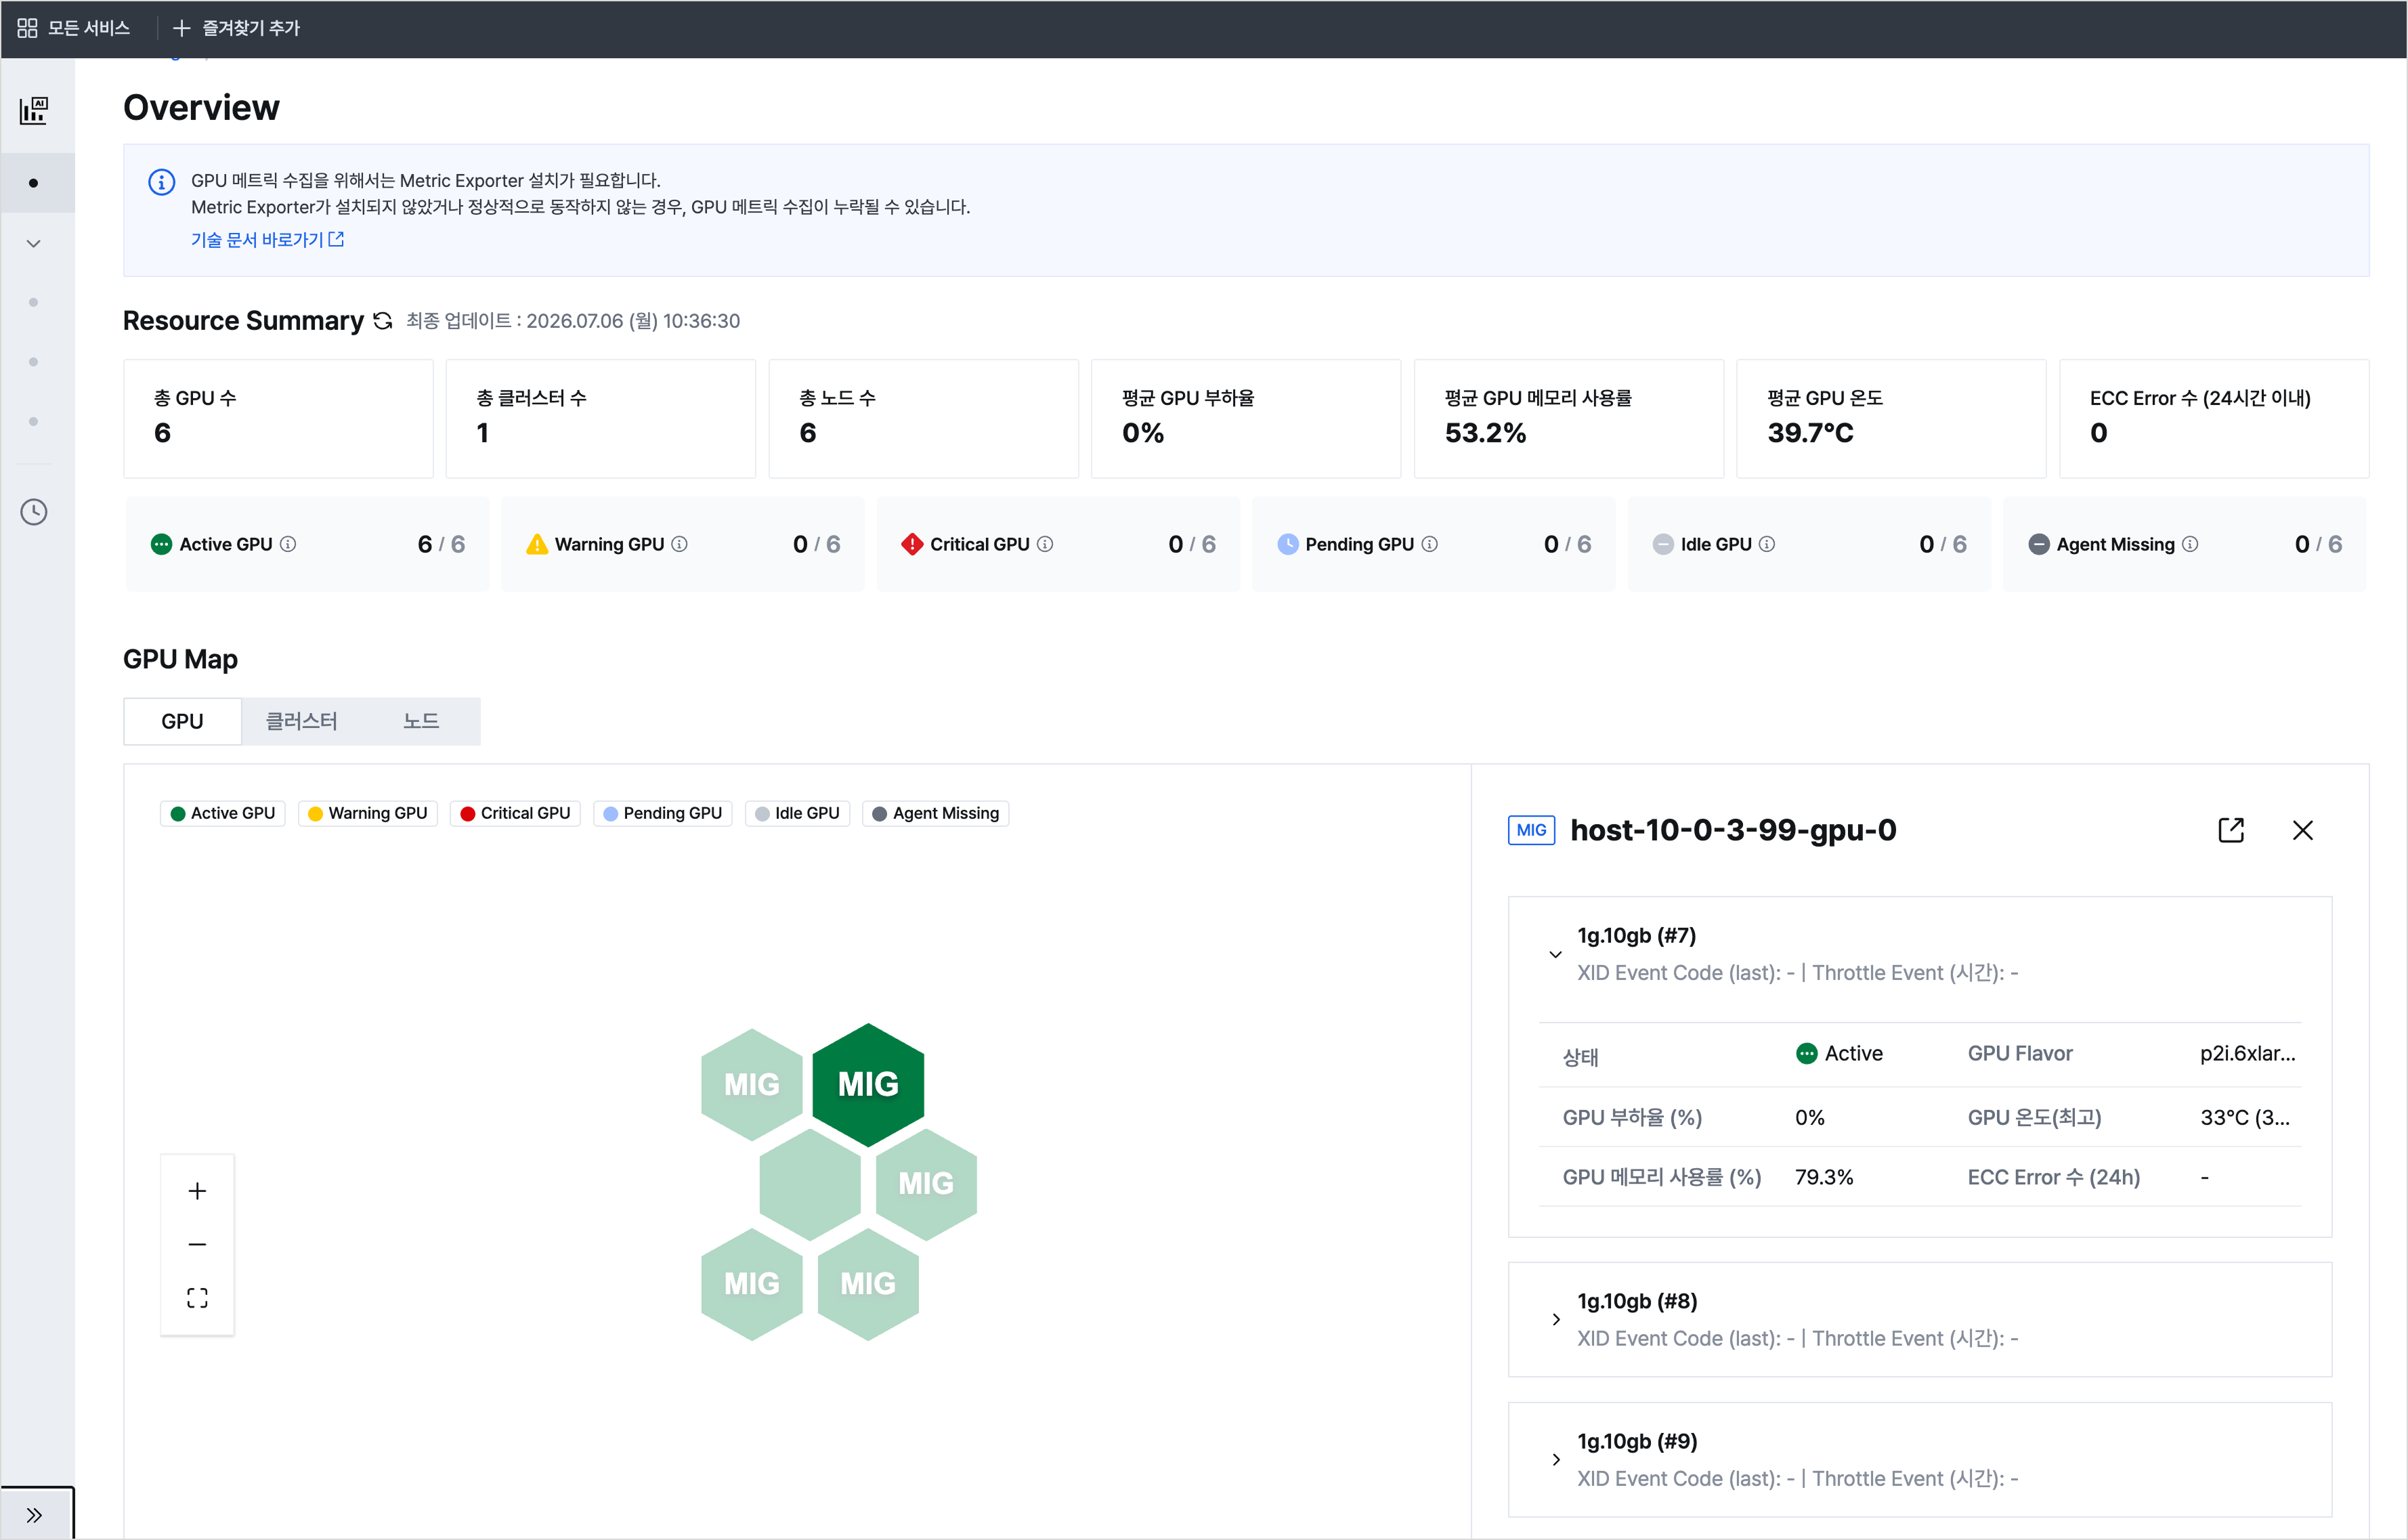This screenshot has width=2408, height=1540.
Task: Toggle Active GPU legend filter
Action: tap(222, 813)
